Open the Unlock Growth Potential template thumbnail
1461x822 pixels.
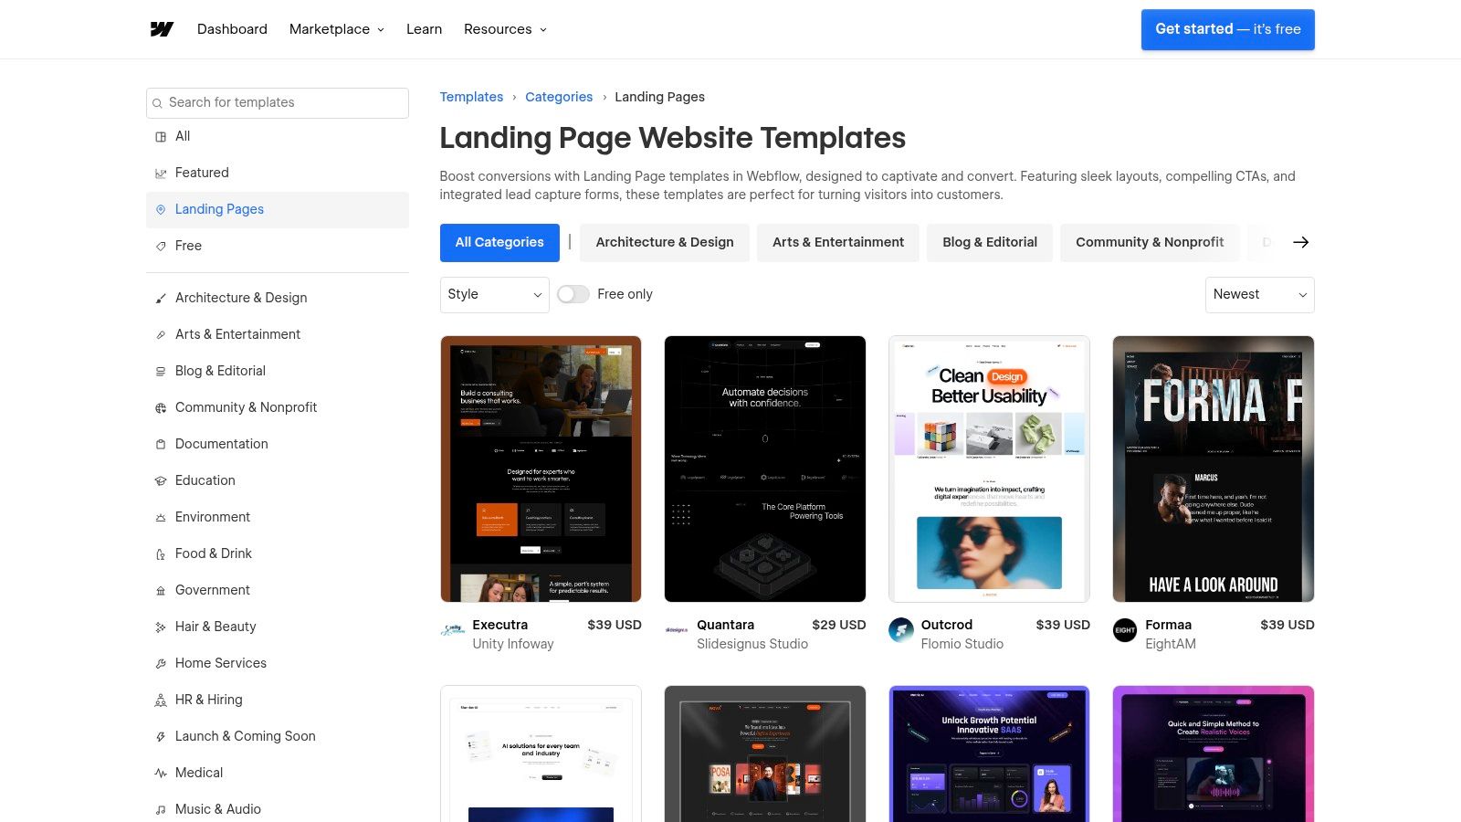coord(989,753)
